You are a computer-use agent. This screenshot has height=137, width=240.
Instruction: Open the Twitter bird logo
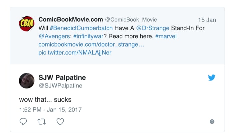click(x=211, y=77)
